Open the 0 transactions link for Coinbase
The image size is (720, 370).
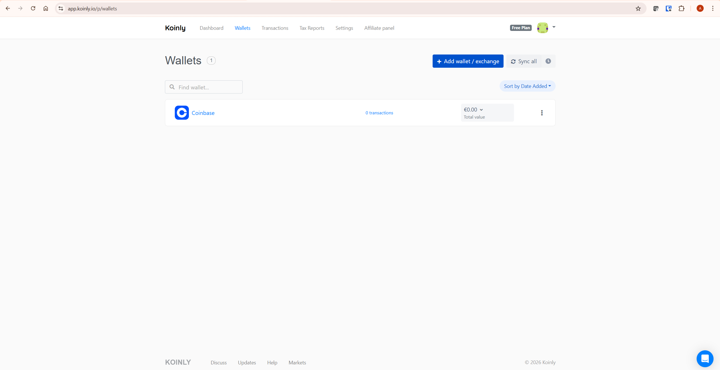379,113
